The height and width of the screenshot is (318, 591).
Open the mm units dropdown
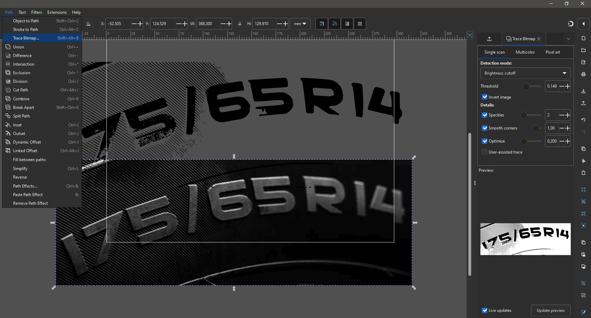pyautogui.click(x=300, y=24)
